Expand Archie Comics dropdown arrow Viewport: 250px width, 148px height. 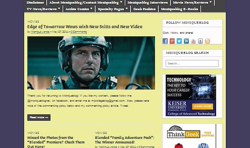[x=91, y=9]
